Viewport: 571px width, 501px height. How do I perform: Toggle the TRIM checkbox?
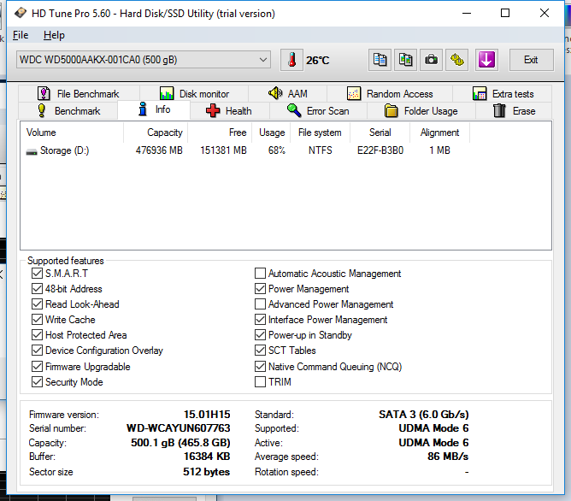point(260,382)
